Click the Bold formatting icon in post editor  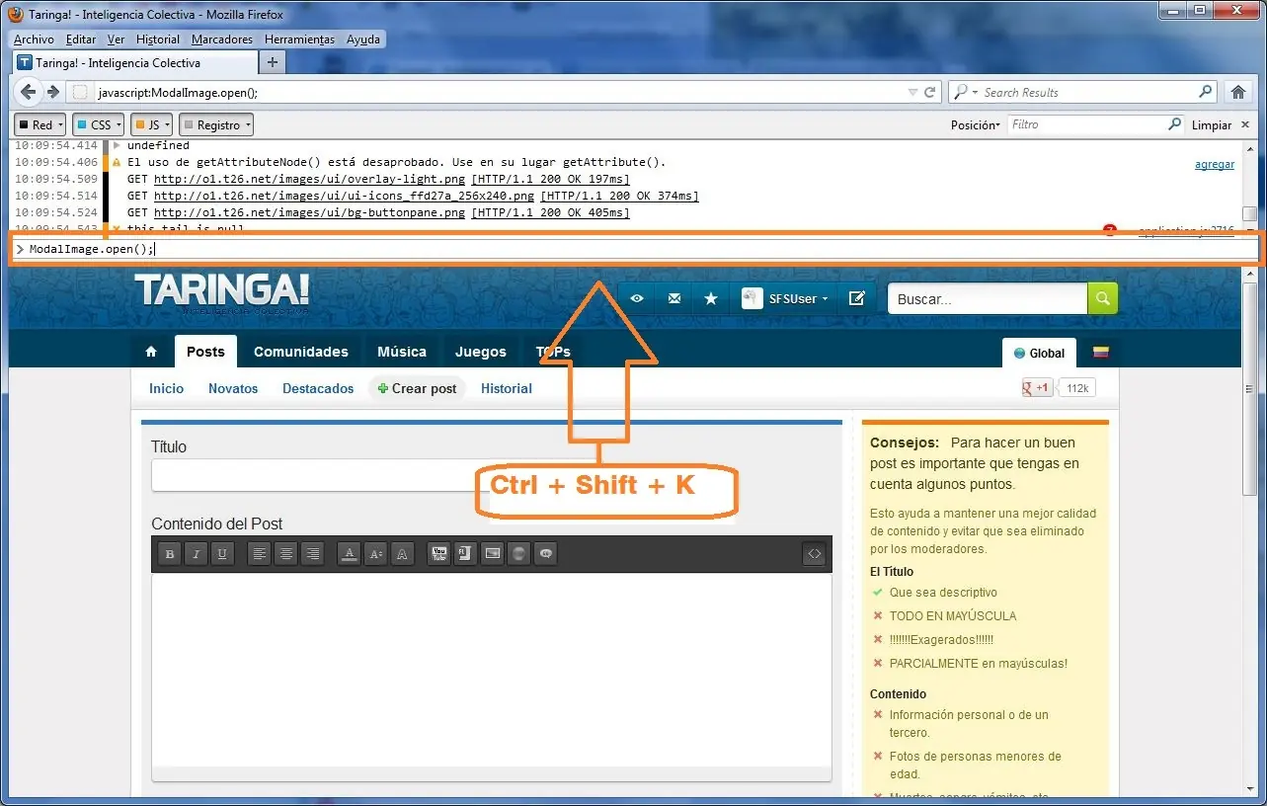pos(170,554)
